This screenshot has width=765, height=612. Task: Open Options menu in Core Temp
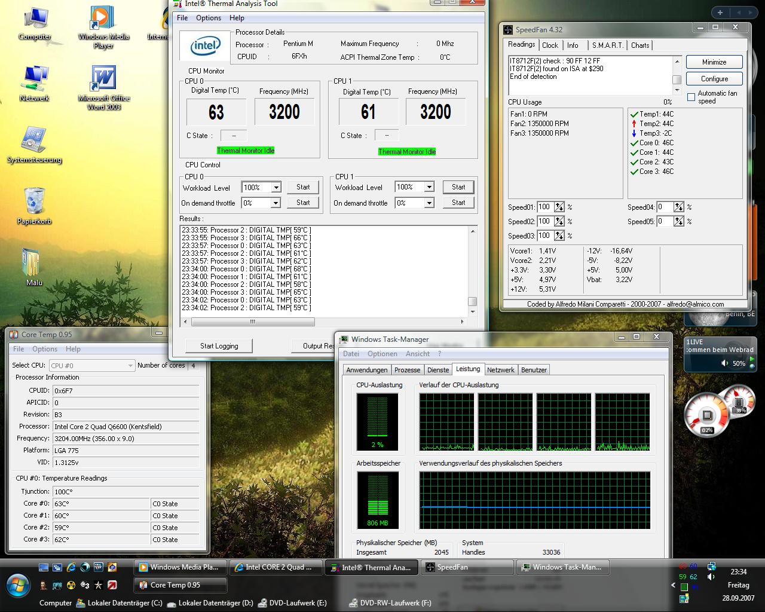[45, 349]
